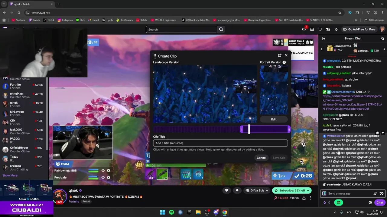Screen dimensions: 387x217
Task: Open the Fortnite category link under the stream title
Action: pos(74,202)
